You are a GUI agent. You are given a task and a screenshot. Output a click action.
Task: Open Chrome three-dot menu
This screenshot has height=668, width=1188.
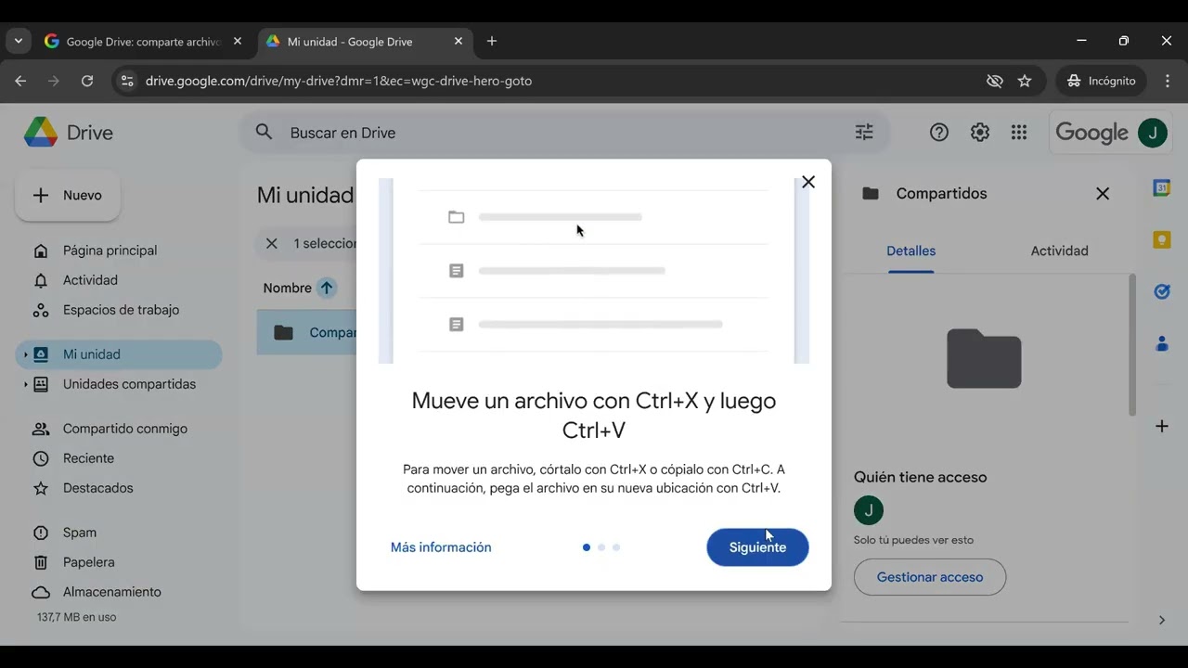click(1168, 81)
